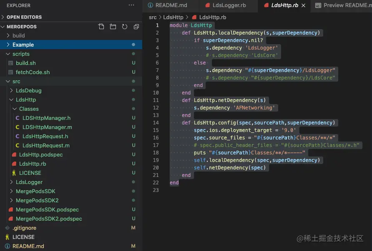Screen dimensions: 372x251
Task: Click the Ruby icon of MergePodsSDK2.podspec
Action: [11, 219]
